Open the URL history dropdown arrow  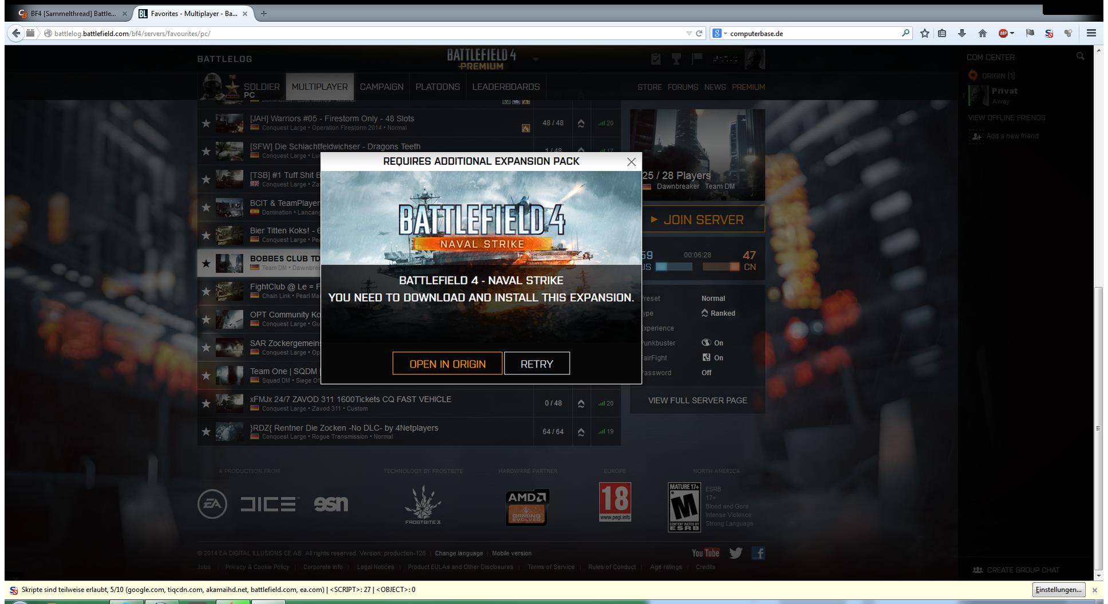point(689,33)
